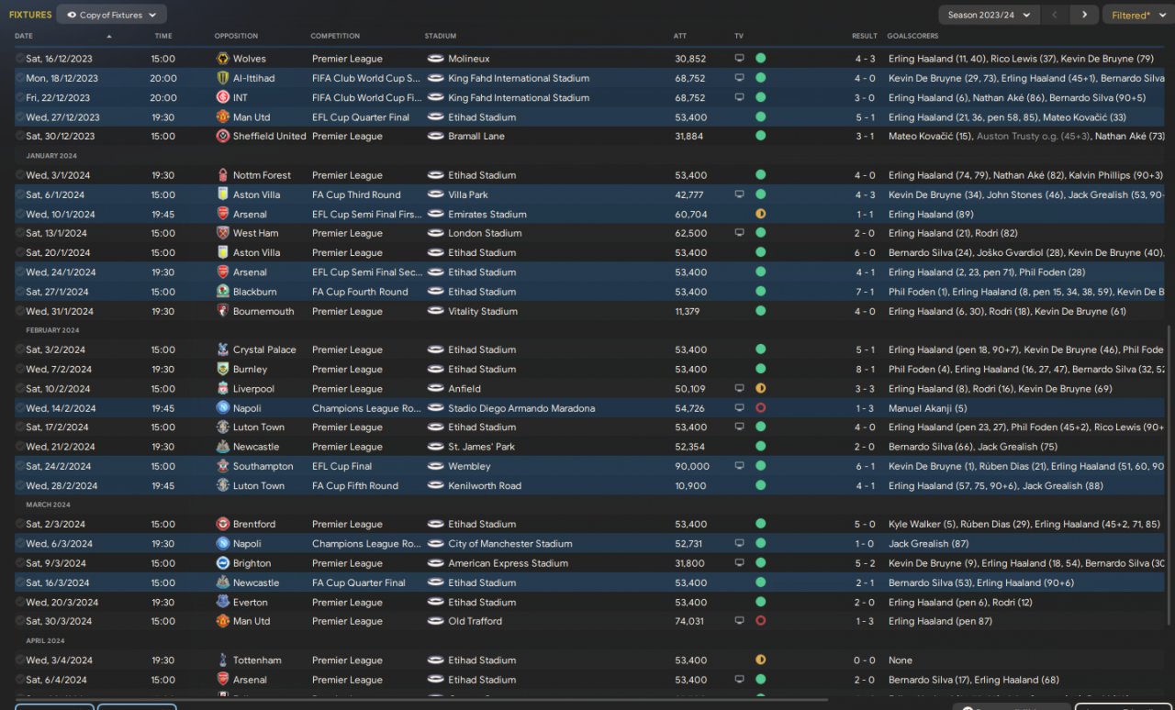
Task: Click the Nottm Forest club badge
Action: [x=222, y=175]
